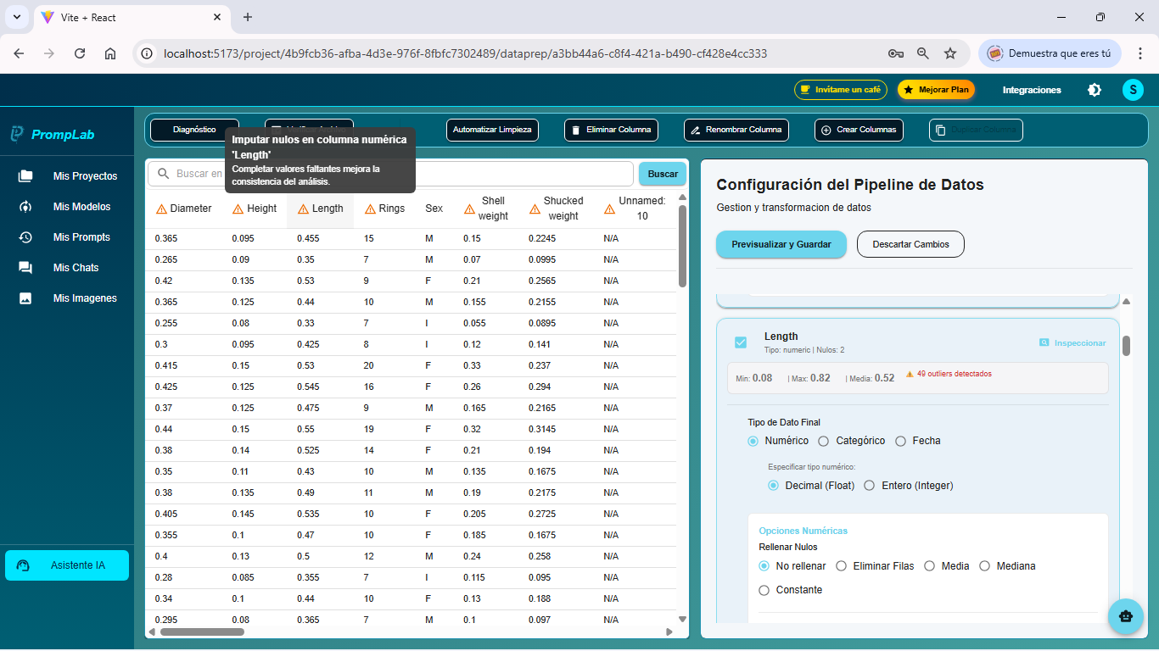Click the pencil icon on Renombrar Columna
This screenshot has height=651, width=1159.
coord(696,130)
